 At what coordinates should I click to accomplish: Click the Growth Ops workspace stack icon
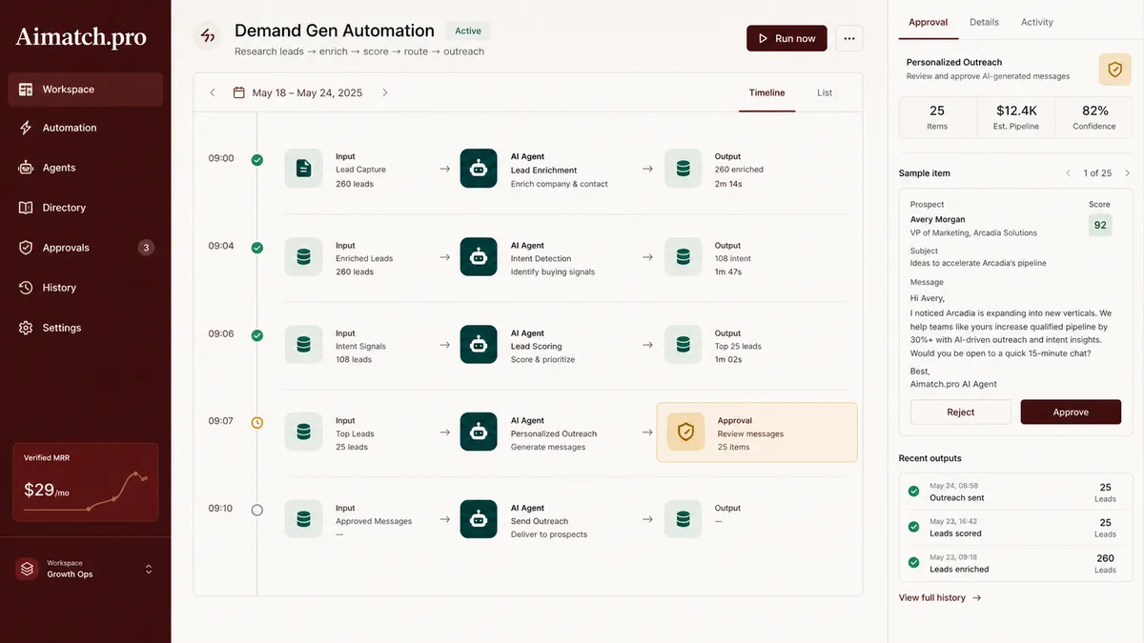coord(27,569)
